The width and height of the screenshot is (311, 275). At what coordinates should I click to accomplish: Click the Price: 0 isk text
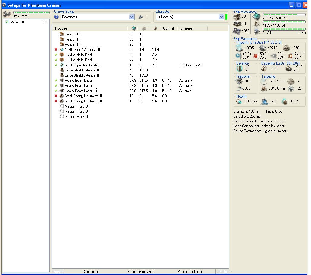click(x=273, y=111)
